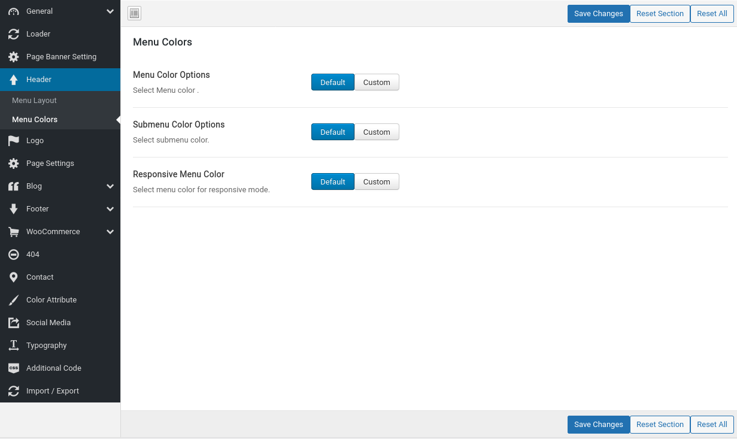Image resolution: width=737 pixels, height=439 pixels.
Task: Open the Import / Export section
Action: coord(60,391)
